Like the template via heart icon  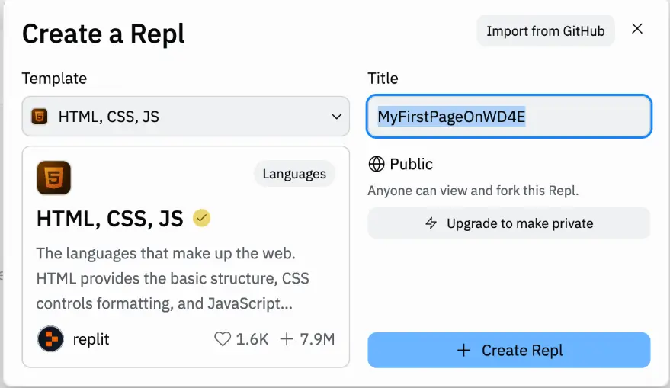pos(223,339)
